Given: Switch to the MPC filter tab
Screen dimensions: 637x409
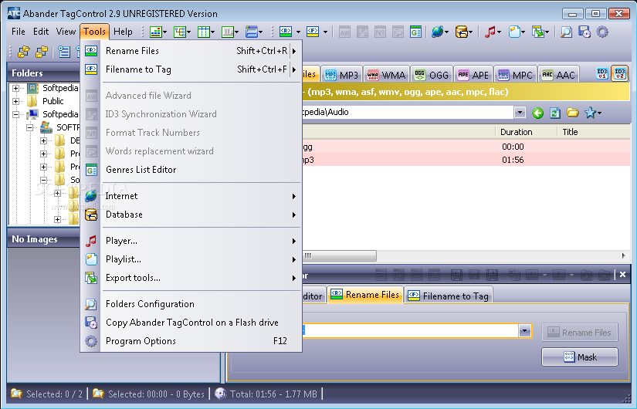Looking at the screenshot, I should tap(516, 75).
